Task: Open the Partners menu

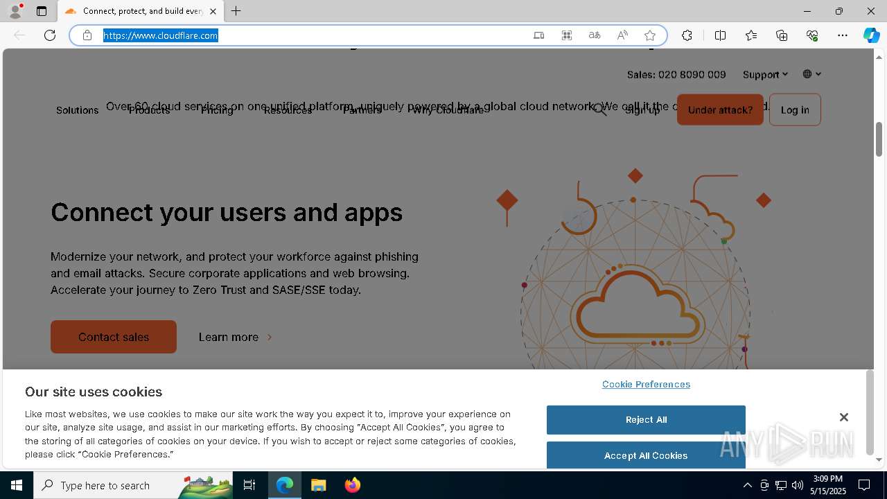Action: point(362,110)
